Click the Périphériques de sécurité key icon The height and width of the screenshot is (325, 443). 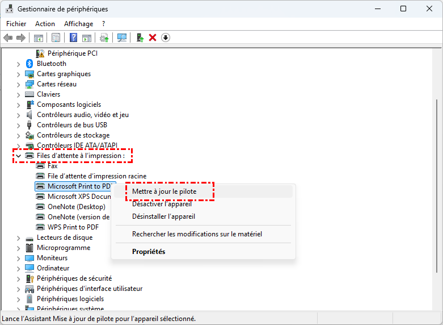29,278
